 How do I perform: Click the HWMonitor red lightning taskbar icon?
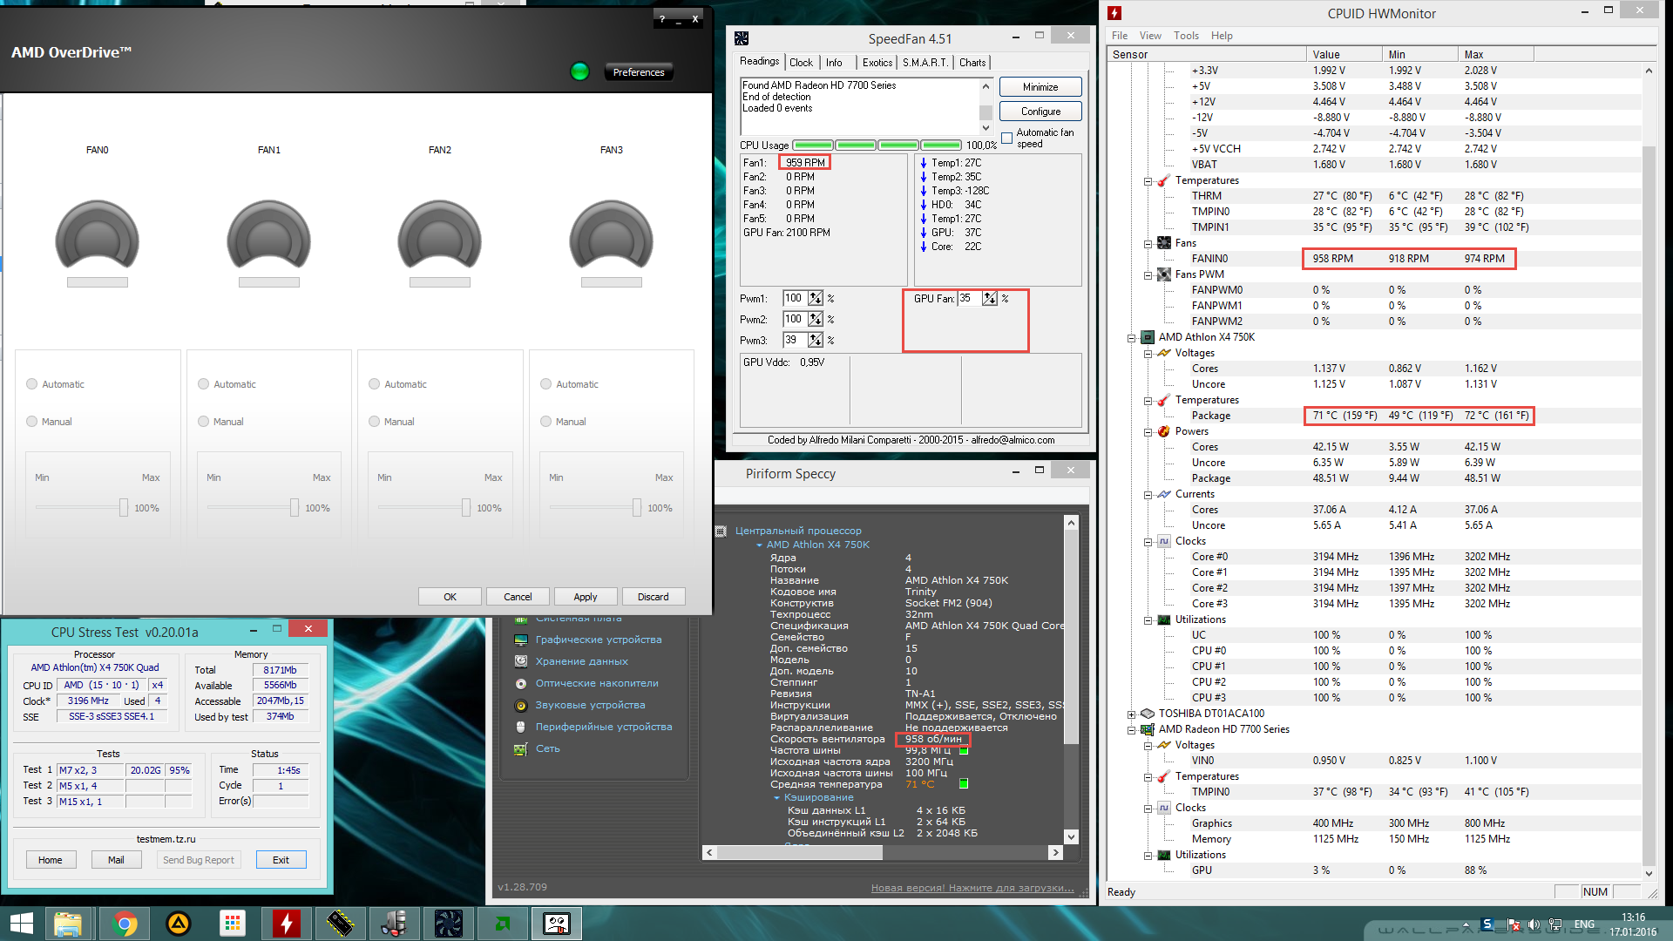pos(286,924)
